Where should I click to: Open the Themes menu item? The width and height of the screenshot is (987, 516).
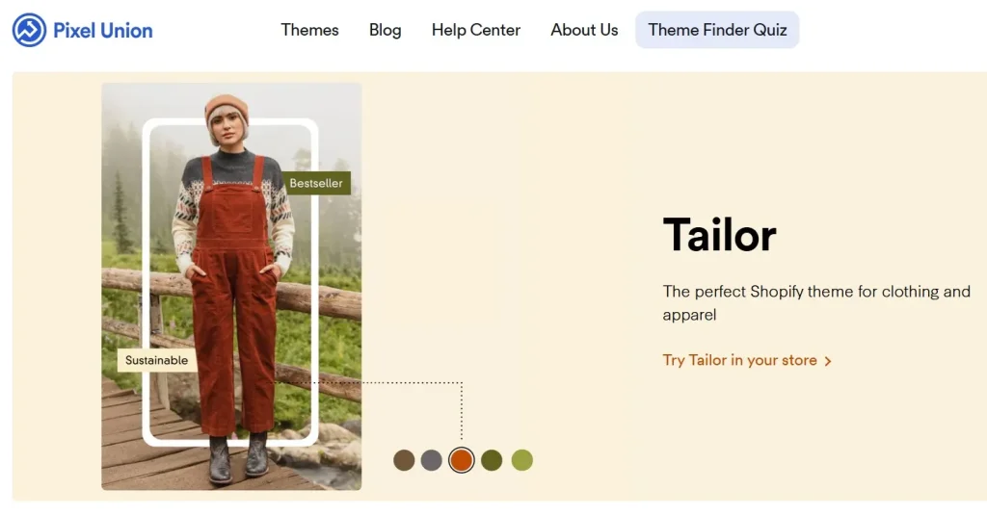click(309, 30)
